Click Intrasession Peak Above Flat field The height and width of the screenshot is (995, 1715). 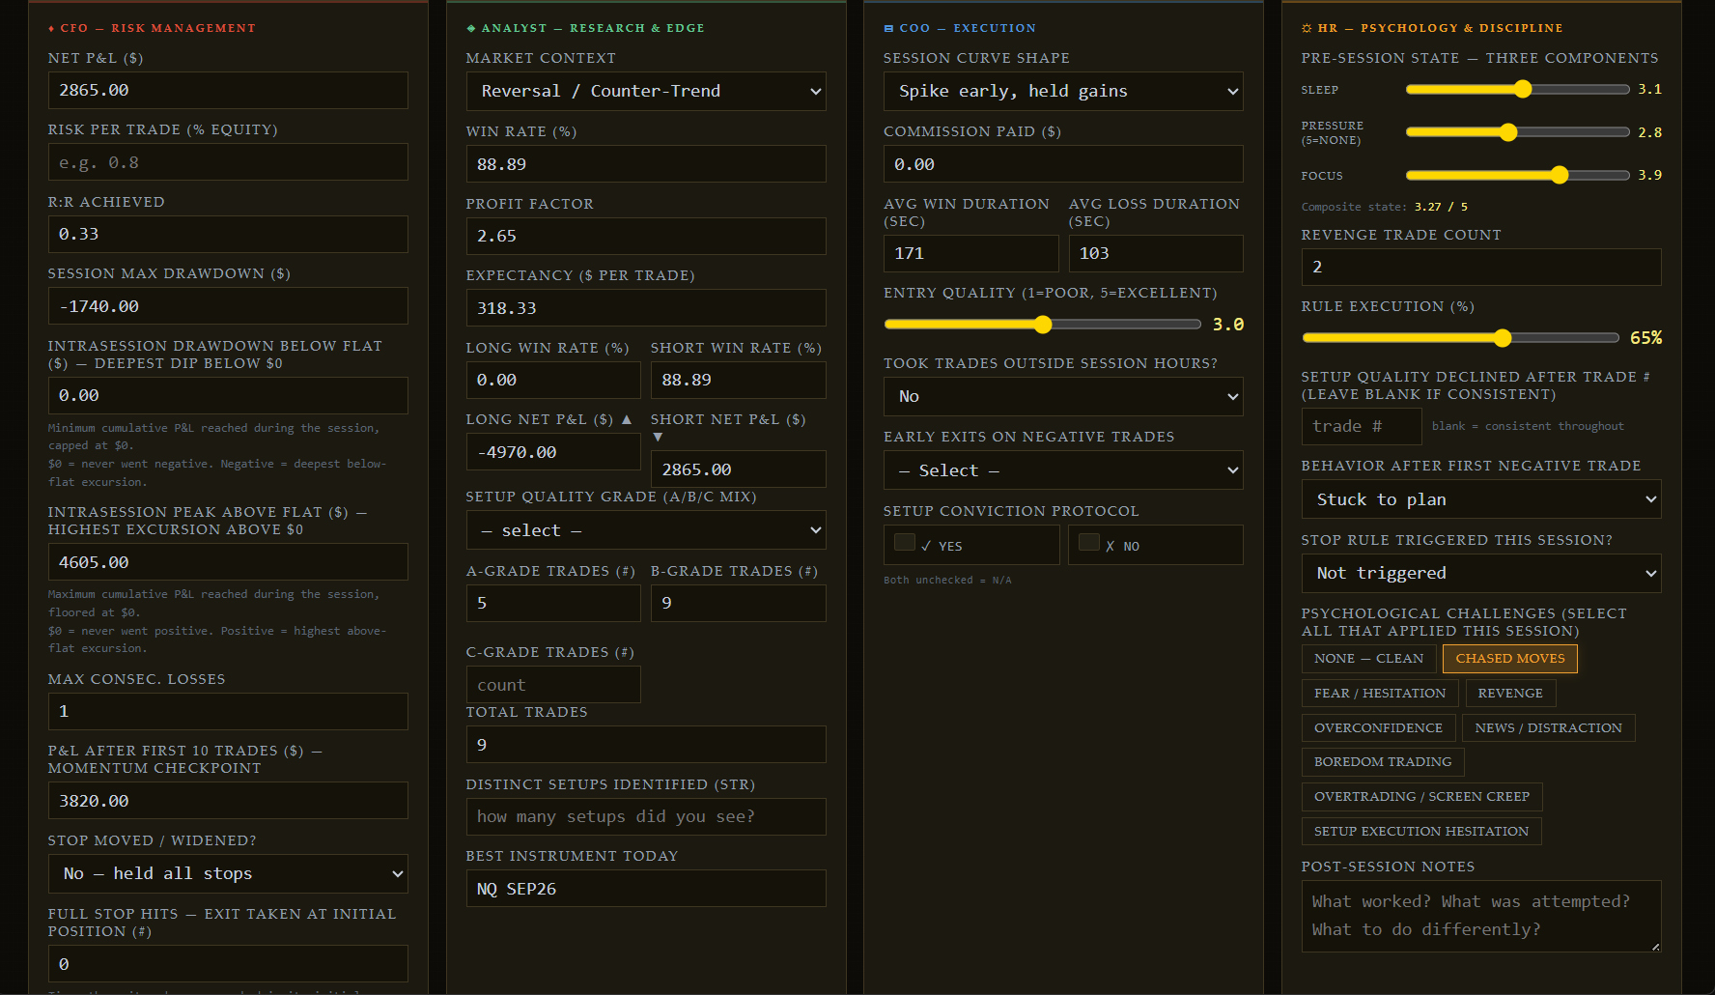point(228,562)
